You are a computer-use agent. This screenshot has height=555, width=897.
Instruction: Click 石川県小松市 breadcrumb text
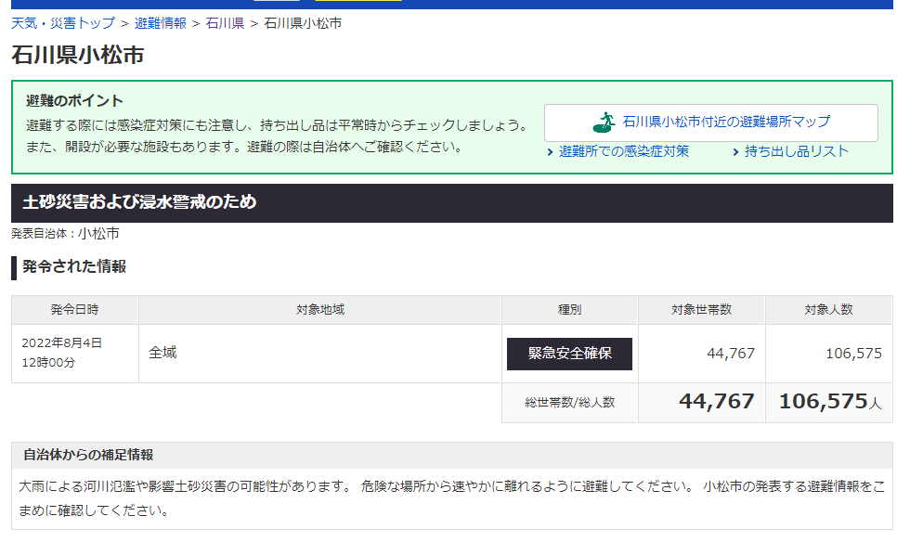(303, 23)
